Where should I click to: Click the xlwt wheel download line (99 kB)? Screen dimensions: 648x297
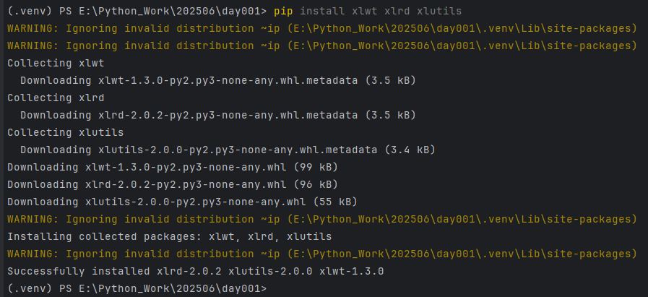click(173, 168)
